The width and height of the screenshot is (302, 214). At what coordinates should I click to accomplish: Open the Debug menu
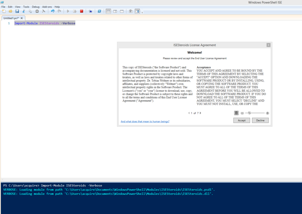(x=35, y=7)
